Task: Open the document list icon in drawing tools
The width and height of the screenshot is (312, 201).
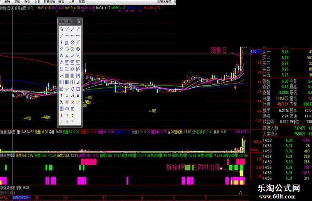Action: [x=61, y=109]
